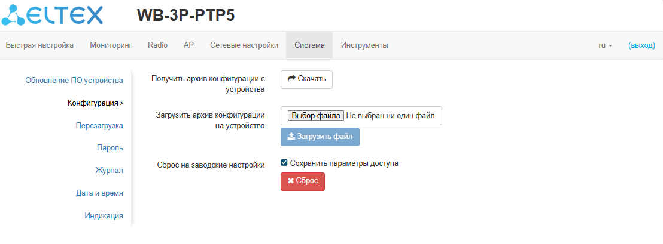Viewport: 663px width, 244px height.
Task: Open Обновление ПО устройства section
Action: (x=74, y=80)
